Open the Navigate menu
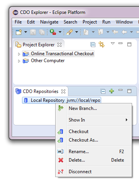Screen dimensions: 139x179 (x=49, y=22)
